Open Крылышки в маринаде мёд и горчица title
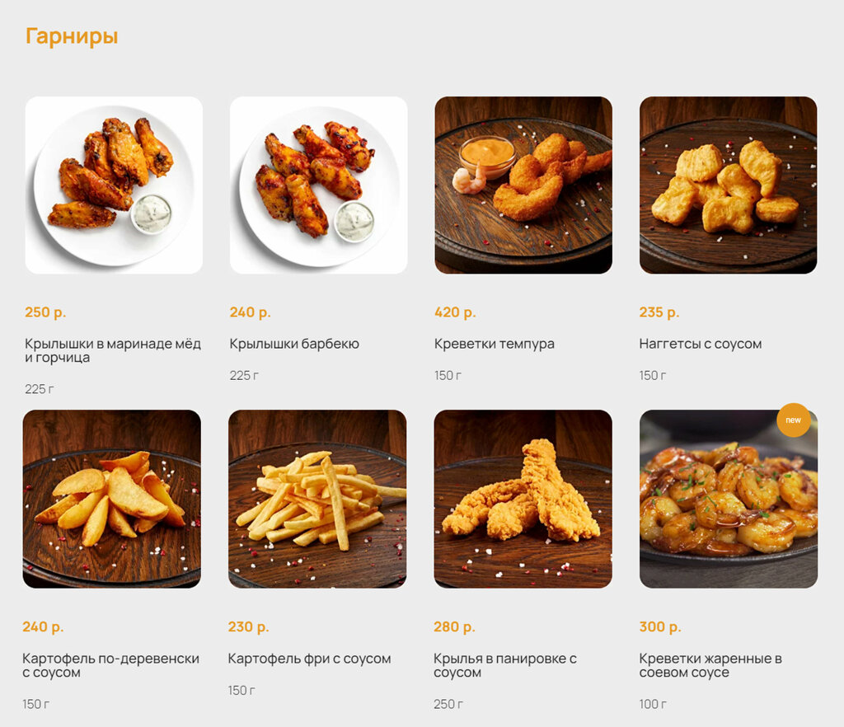Image resolution: width=844 pixels, height=727 pixels. tap(113, 350)
